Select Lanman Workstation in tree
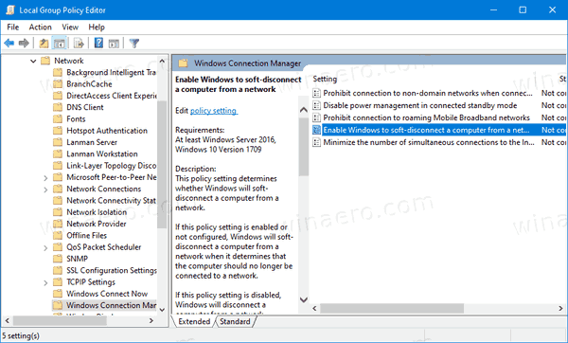This screenshot has height=343, width=568. tap(102, 153)
